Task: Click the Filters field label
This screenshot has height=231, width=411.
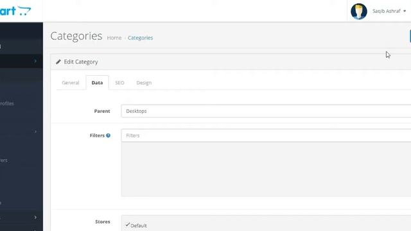Action: click(97, 135)
